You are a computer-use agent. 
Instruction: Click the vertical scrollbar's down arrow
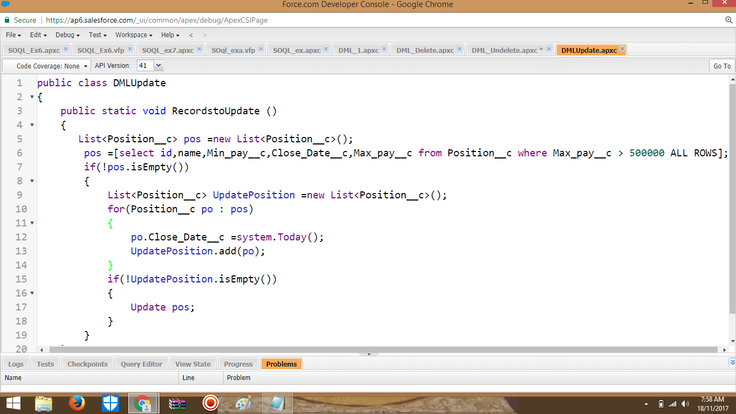pyautogui.click(x=732, y=341)
